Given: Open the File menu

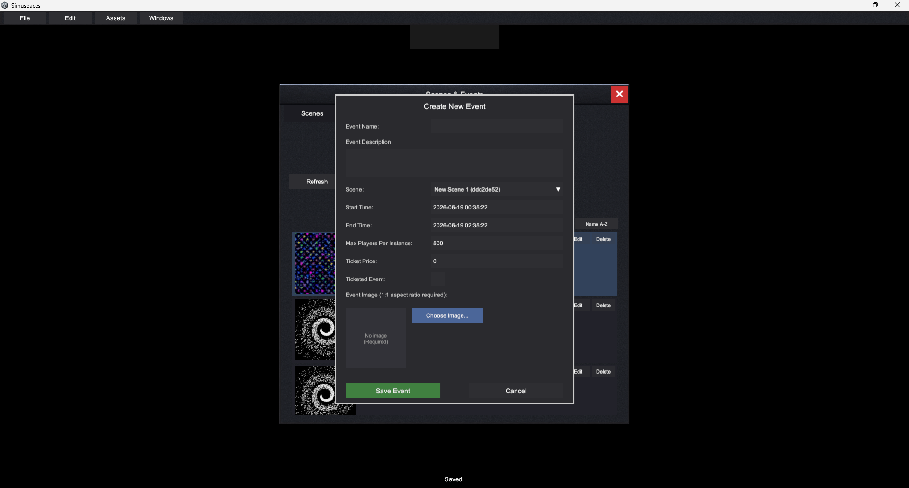Looking at the screenshot, I should coord(25,18).
